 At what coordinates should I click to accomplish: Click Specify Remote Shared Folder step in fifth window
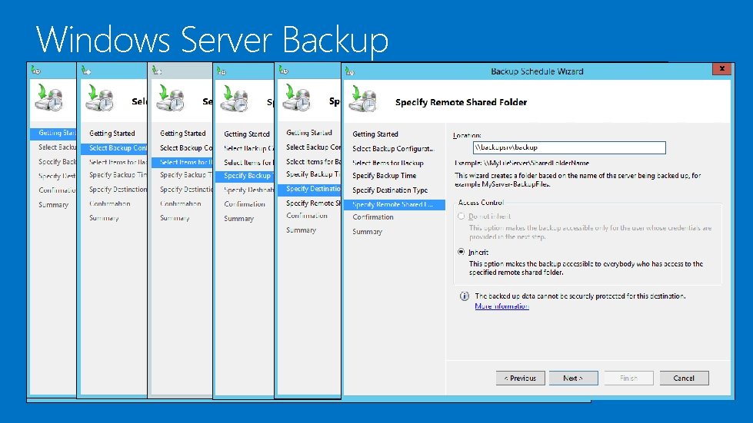(x=314, y=203)
